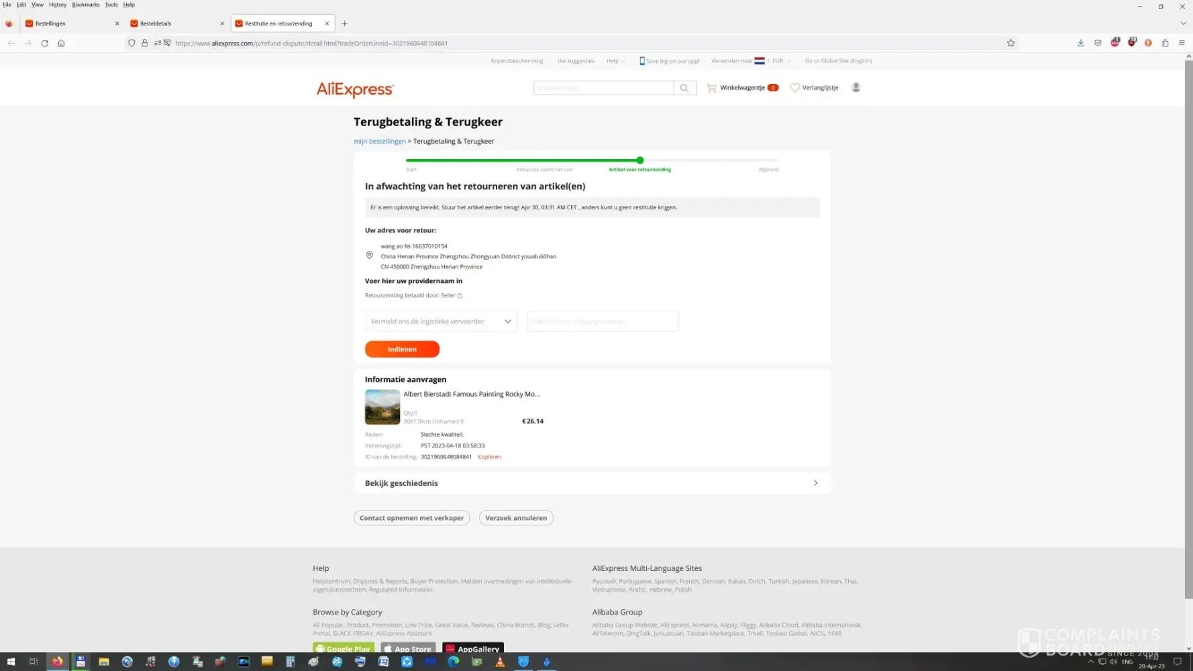This screenshot has height=671, width=1193.
Task: Open the Bookmarks menu
Action: coord(86,5)
